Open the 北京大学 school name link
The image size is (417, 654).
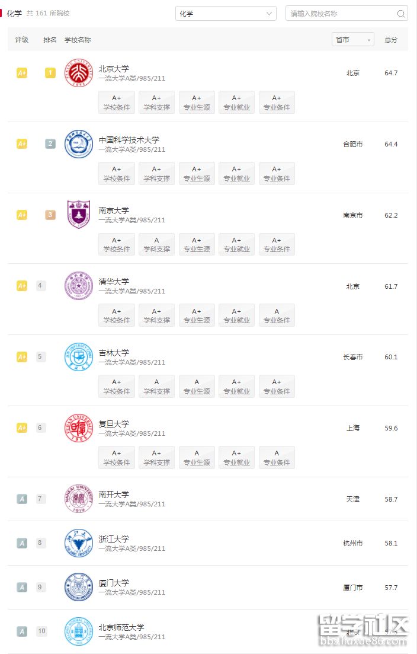tap(114, 69)
